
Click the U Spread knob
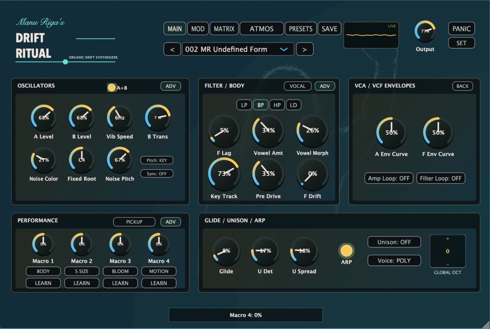[304, 251]
